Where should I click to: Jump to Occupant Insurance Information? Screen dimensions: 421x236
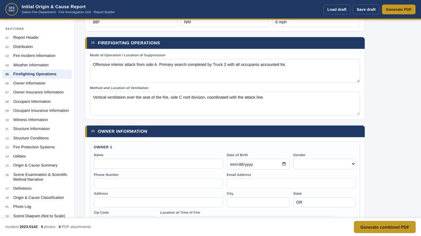tap(37, 111)
